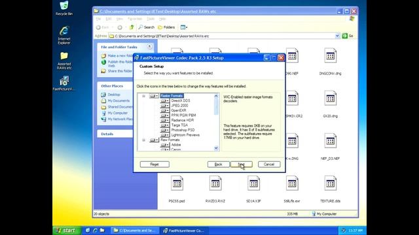Select StillLife.exr file icon
Image resolution: width=419 pixels, height=235 pixels.
pyautogui.click(x=292, y=183)
